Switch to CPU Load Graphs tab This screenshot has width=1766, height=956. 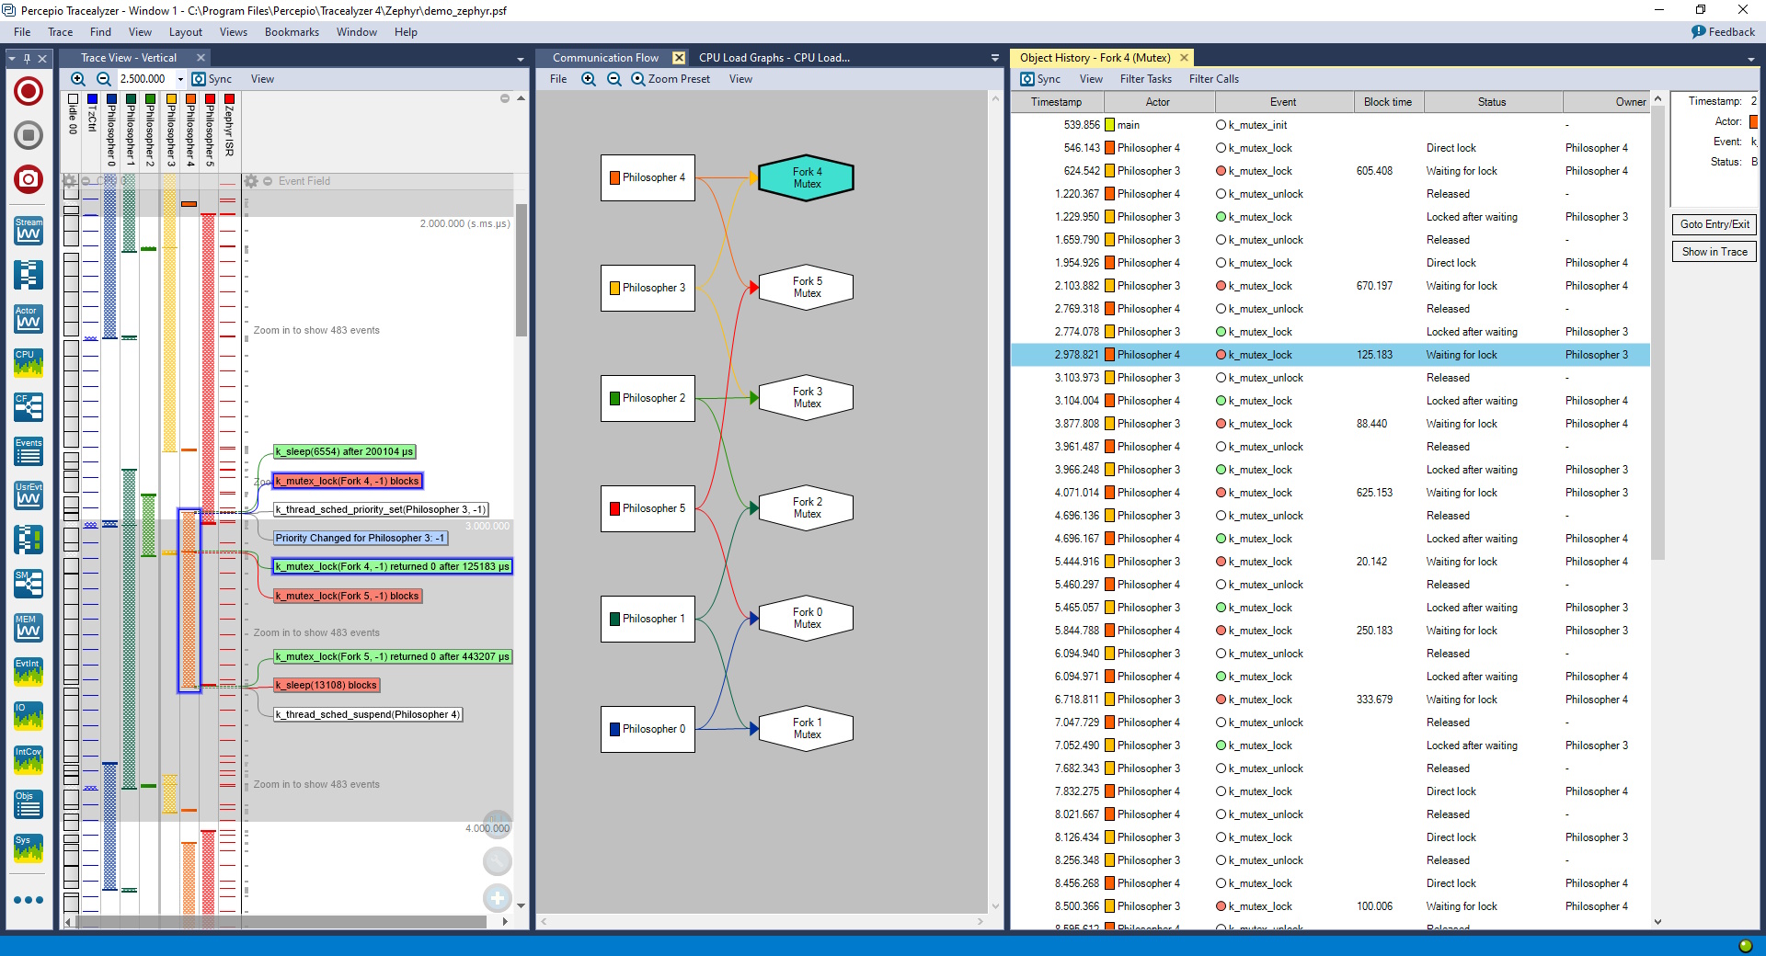pyautogui.click(x=773, y=58)
